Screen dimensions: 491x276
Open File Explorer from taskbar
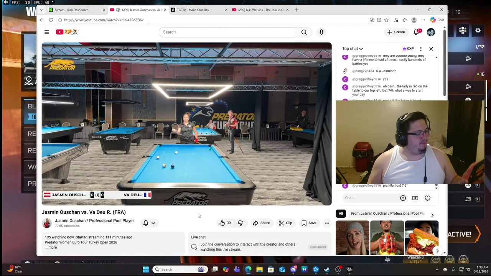(x=259, y=269)
